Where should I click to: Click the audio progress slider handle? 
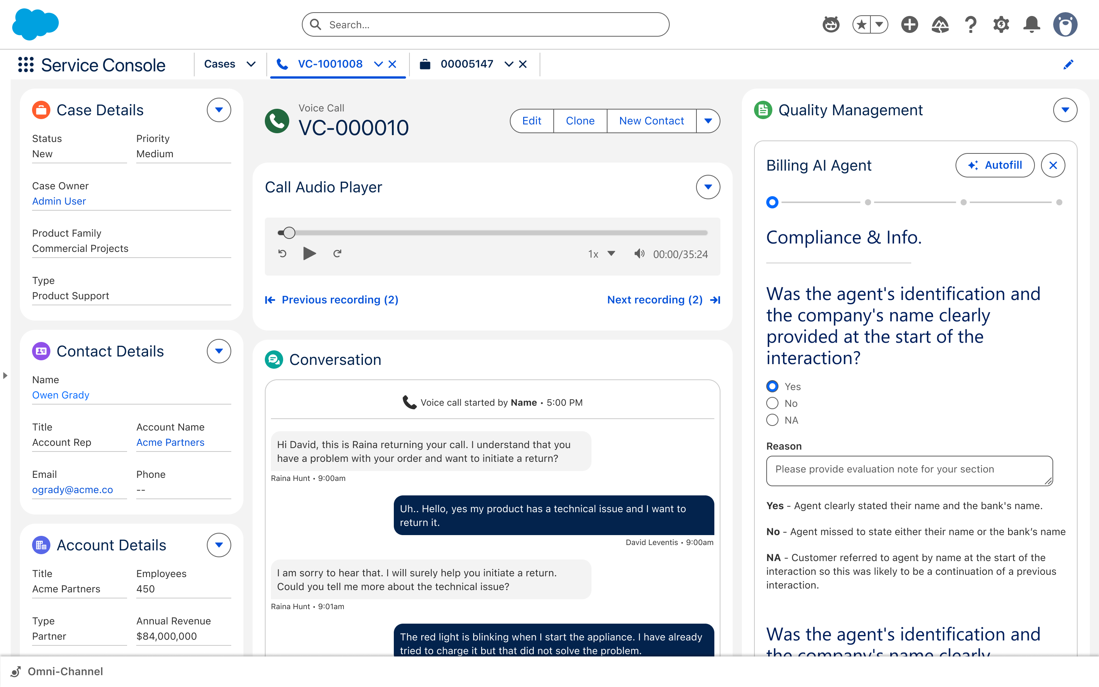tap(289, 233)
